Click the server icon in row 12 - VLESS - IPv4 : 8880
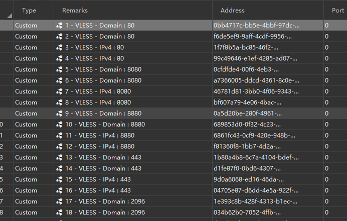 [x=59, y=146]
